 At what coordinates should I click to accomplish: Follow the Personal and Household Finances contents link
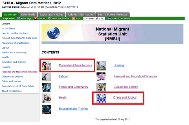135,76
